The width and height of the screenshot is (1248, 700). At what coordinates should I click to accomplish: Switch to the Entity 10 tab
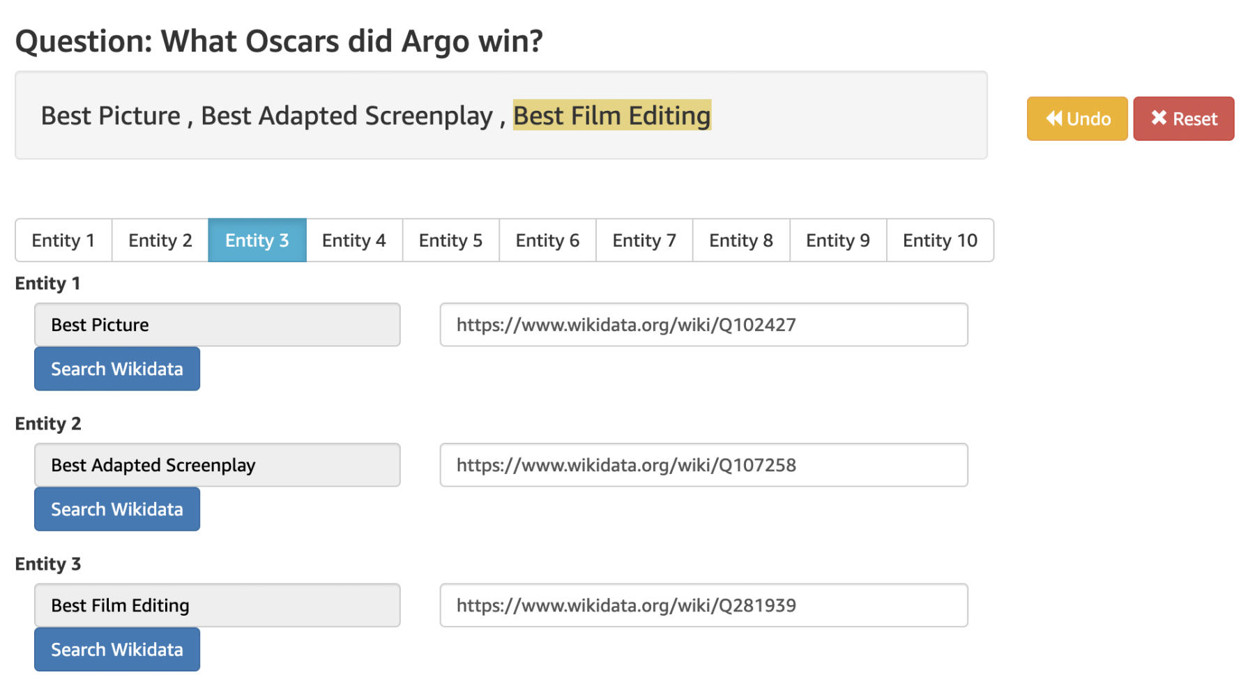(940, 241)
